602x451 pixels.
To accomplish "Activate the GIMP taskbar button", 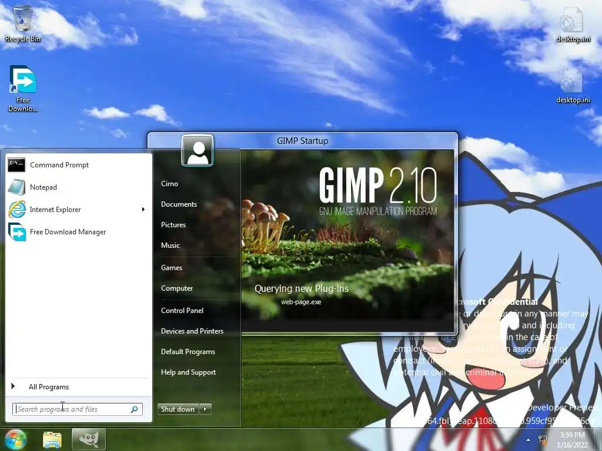I will click(x=89, y=439).
